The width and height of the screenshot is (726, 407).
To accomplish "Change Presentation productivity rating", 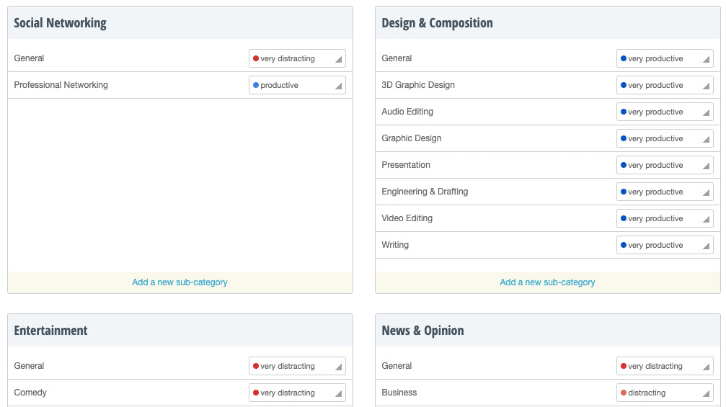I will [665, 165].
